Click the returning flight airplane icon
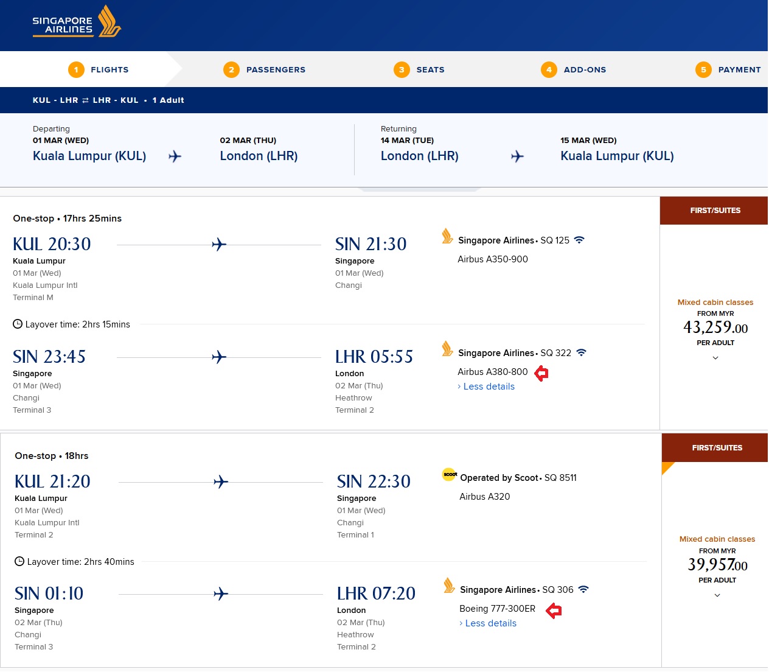 click(517, 156)
